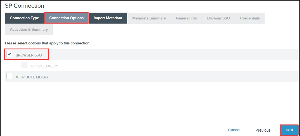Click the empty area of the Attribute Query row
Viewport: 300px width, 136px height.
pyautogui.click(x=165, y=77)
